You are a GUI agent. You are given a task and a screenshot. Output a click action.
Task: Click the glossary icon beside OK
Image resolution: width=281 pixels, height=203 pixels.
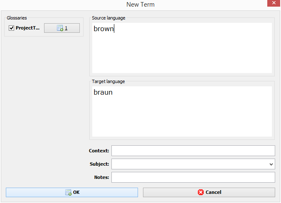[68, 192]
